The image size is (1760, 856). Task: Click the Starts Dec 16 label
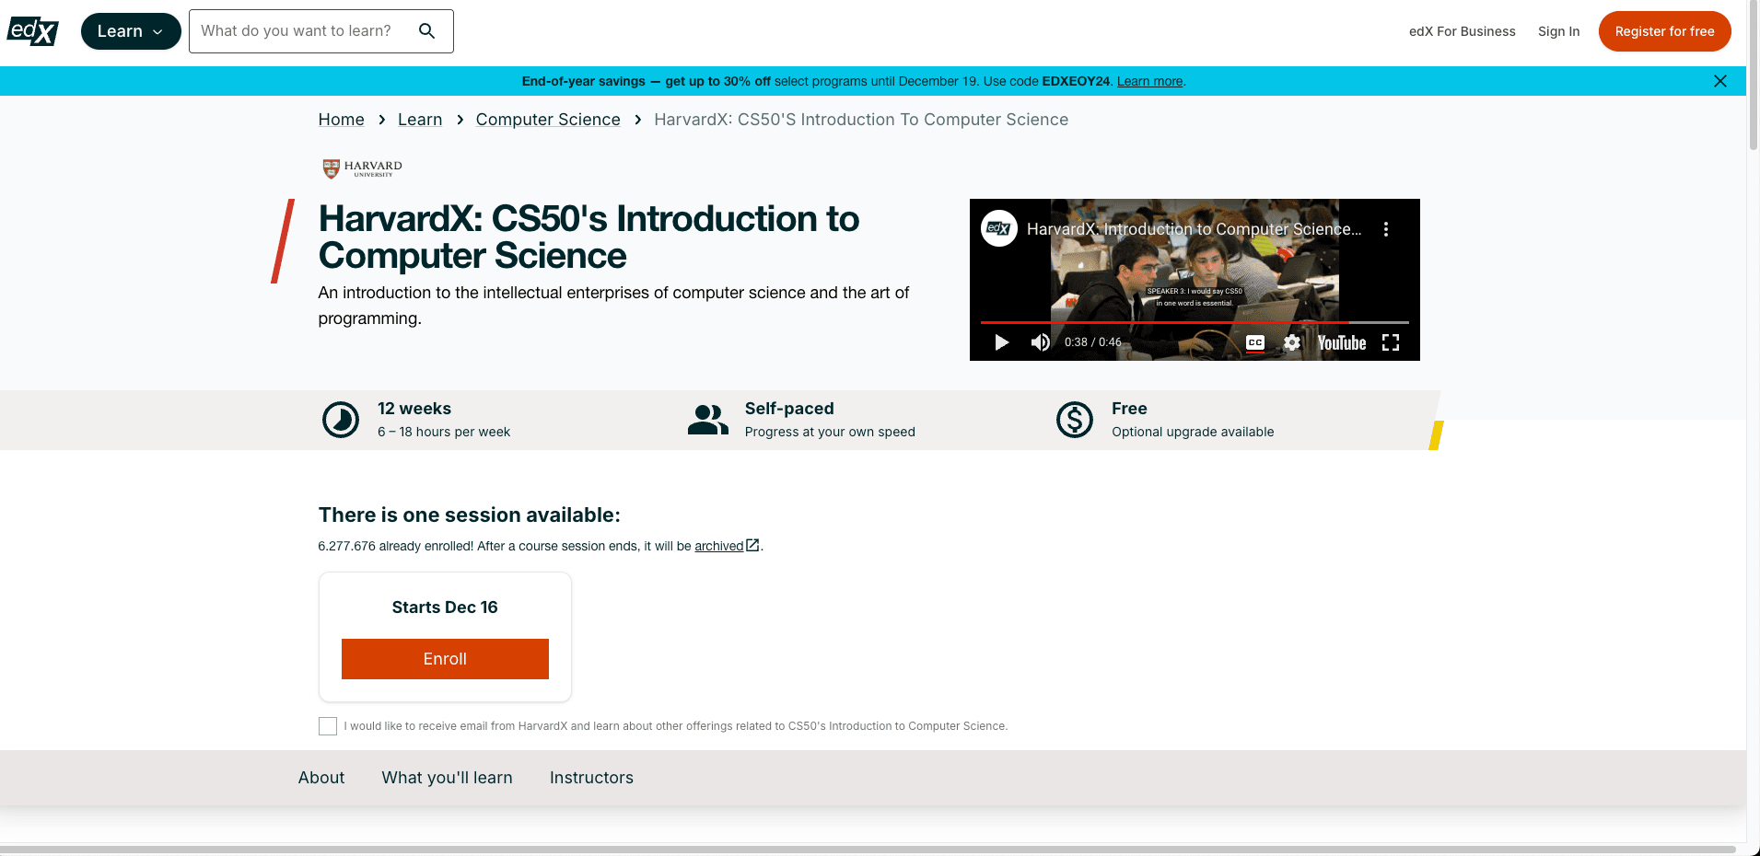click(x=445, y=607)
